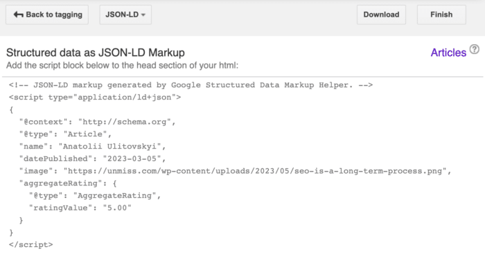The width and height of the screenshot is (485, 258).
Task: Click the "@type": "Article" line
Action: click(x=65, y=134)
